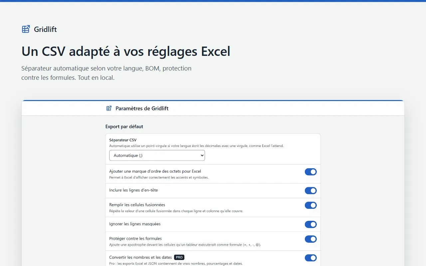Click the text Automatique utilise un point-virgule
The width and height of the screenshot is (426, 266).
(x=196, y=146)
